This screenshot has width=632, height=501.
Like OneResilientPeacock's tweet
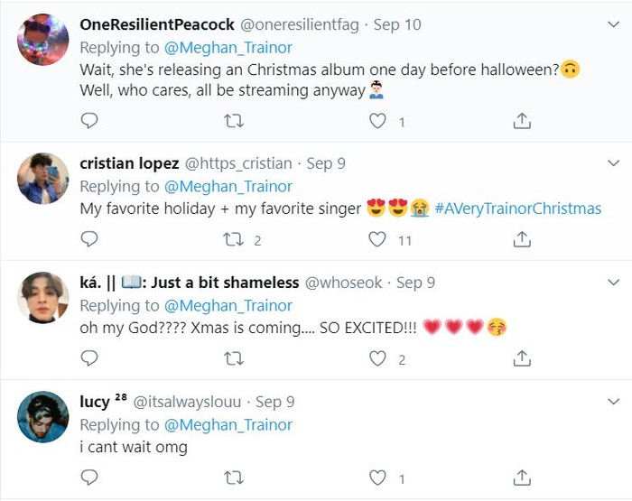(x=377, y=120)
